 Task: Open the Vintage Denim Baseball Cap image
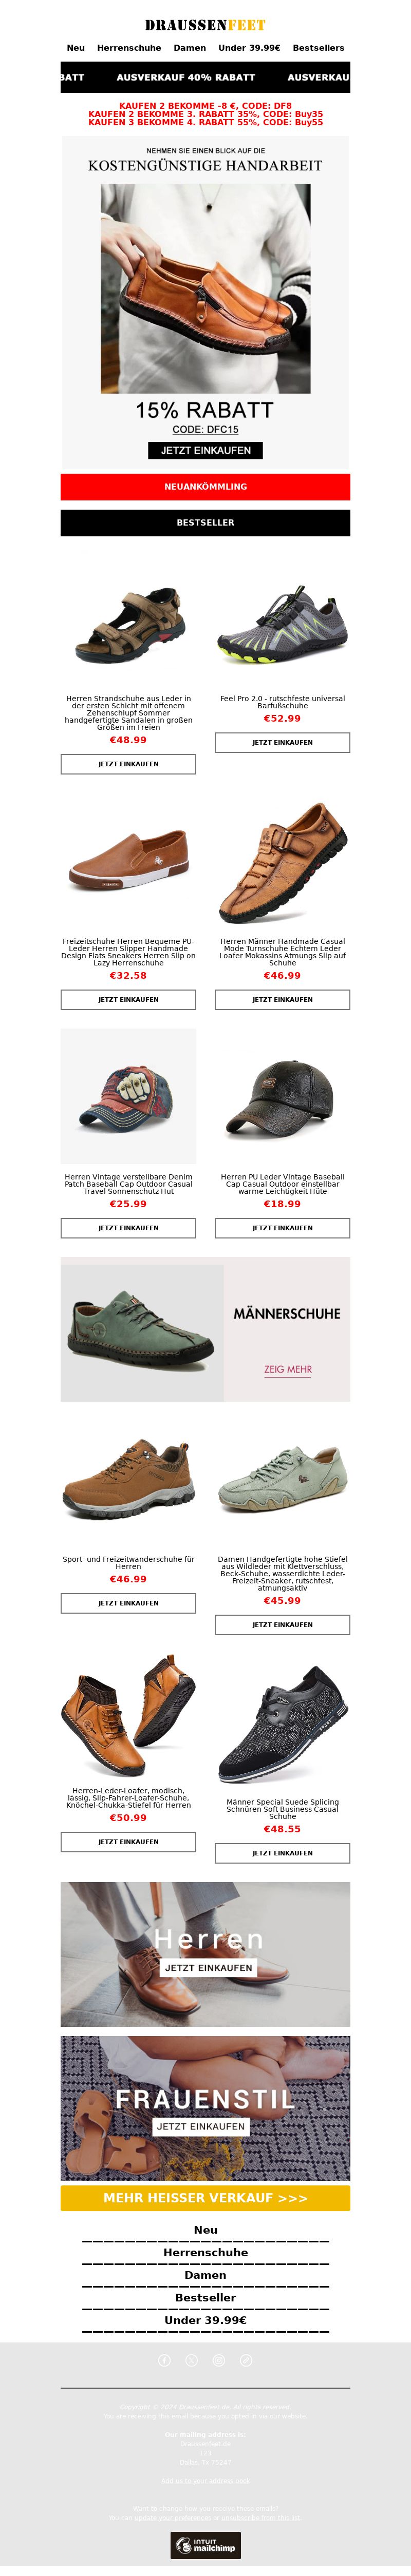click(x=128, y=1096)
